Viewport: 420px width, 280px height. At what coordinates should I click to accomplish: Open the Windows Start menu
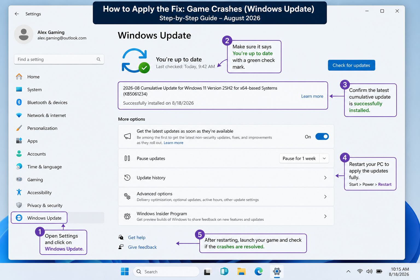(125, 272)
